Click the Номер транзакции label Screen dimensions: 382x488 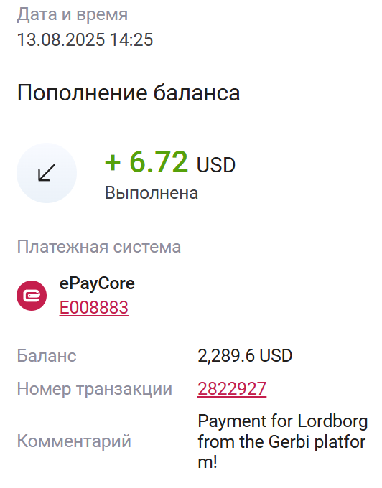coord(95,389)
